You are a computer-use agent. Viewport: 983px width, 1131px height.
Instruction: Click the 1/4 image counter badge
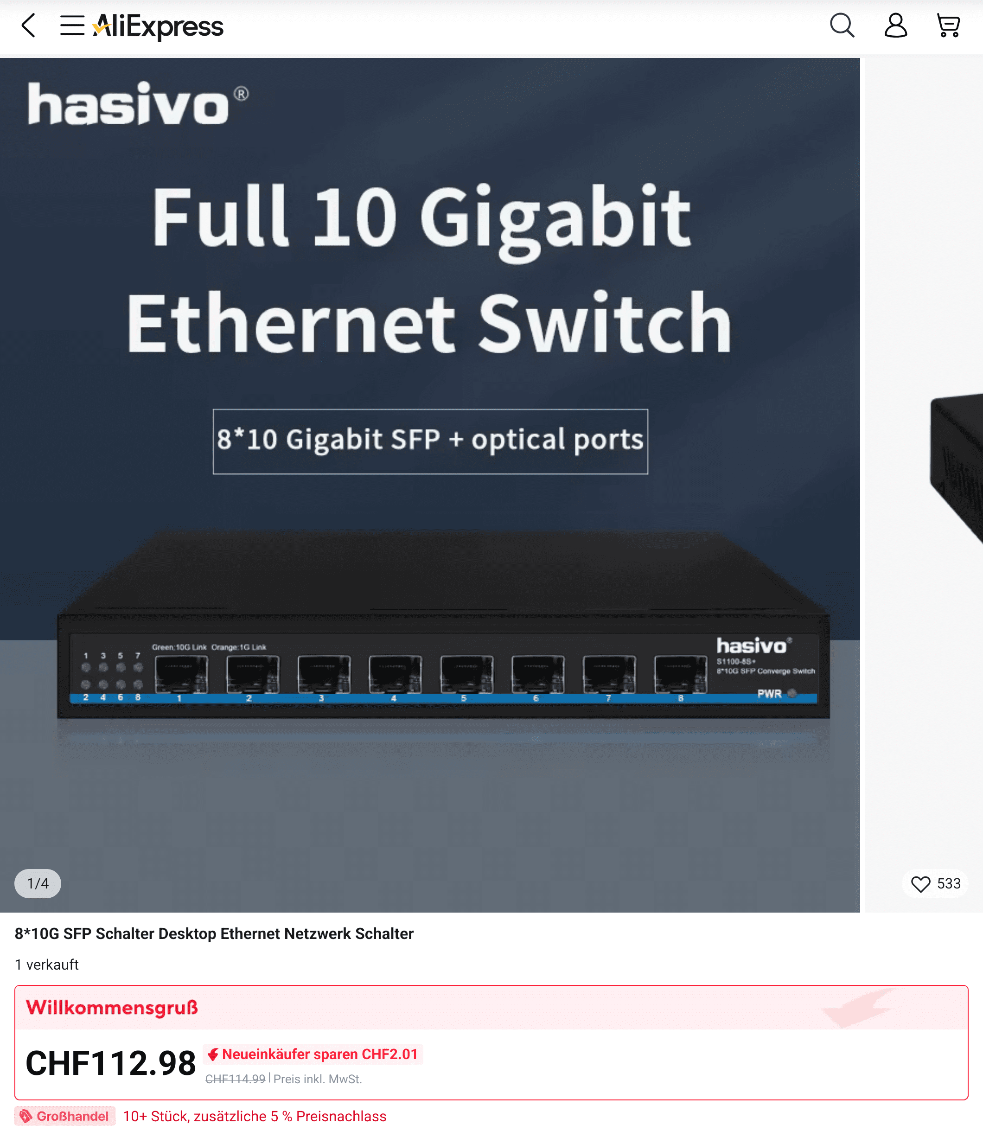pyautogui.click(x=38, y=883)
